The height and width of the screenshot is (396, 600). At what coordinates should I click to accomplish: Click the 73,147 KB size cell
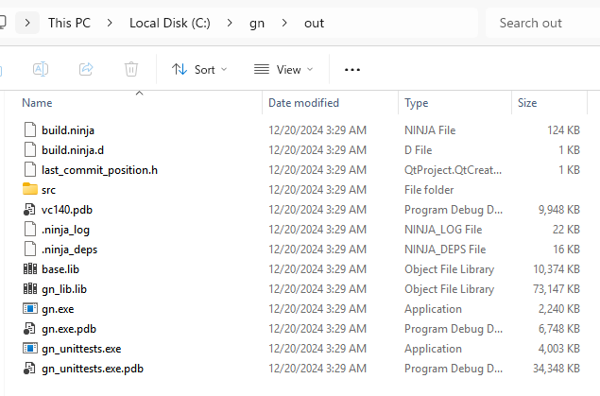557,289
